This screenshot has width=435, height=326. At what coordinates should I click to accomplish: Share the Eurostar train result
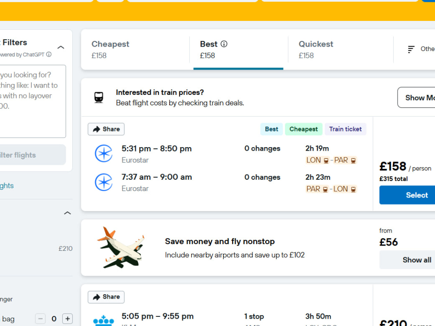click(106, 129)
